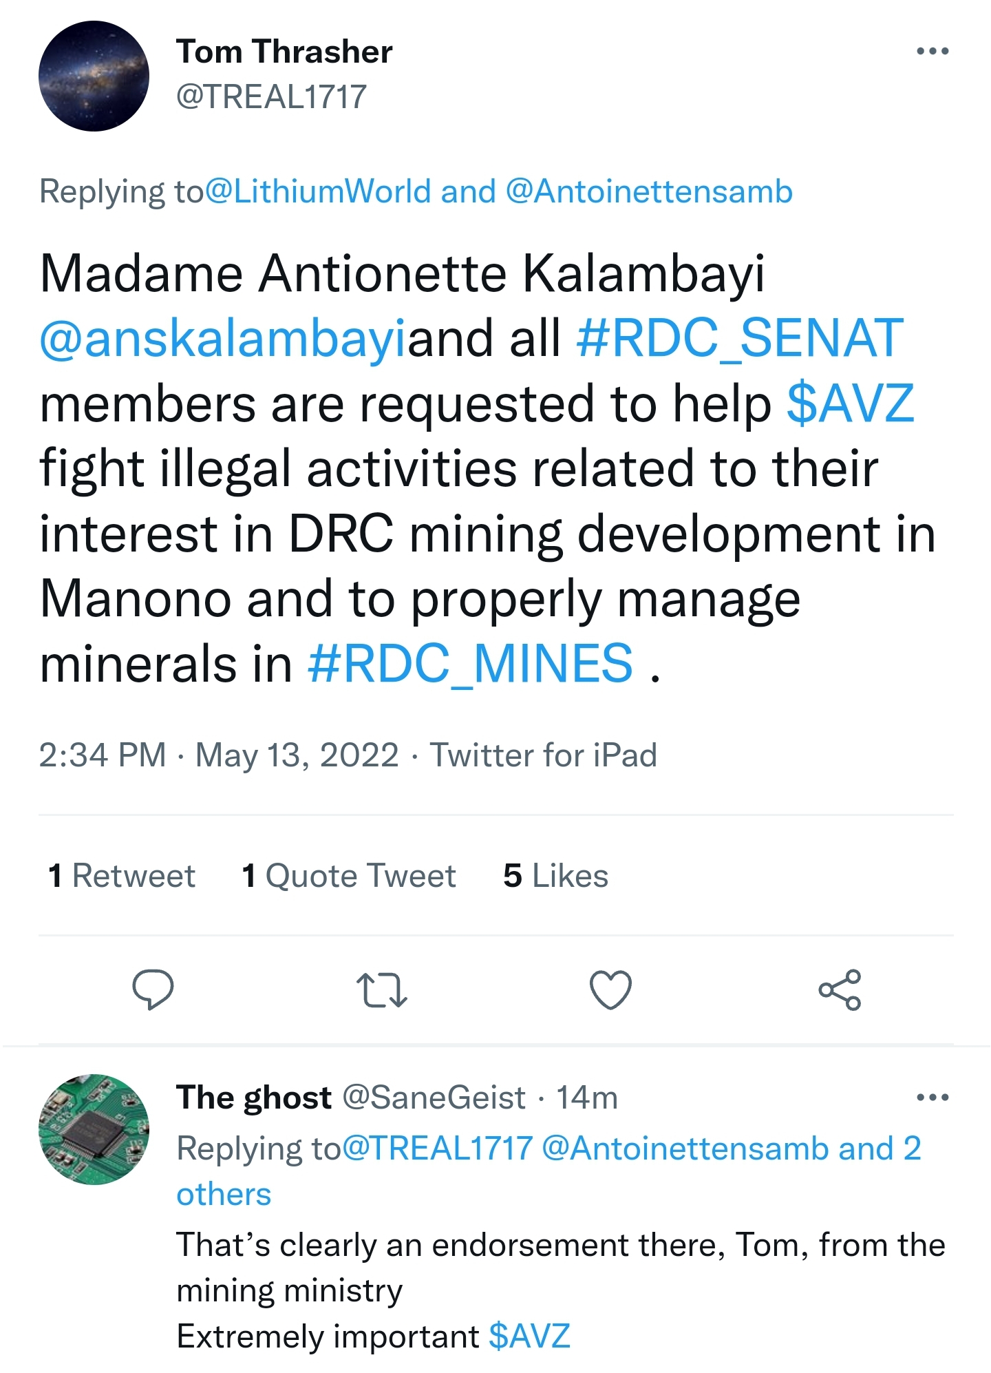Like the tweet with heart icon
991x1373 pixels.
pyautogui.click(x=610, y=989)
